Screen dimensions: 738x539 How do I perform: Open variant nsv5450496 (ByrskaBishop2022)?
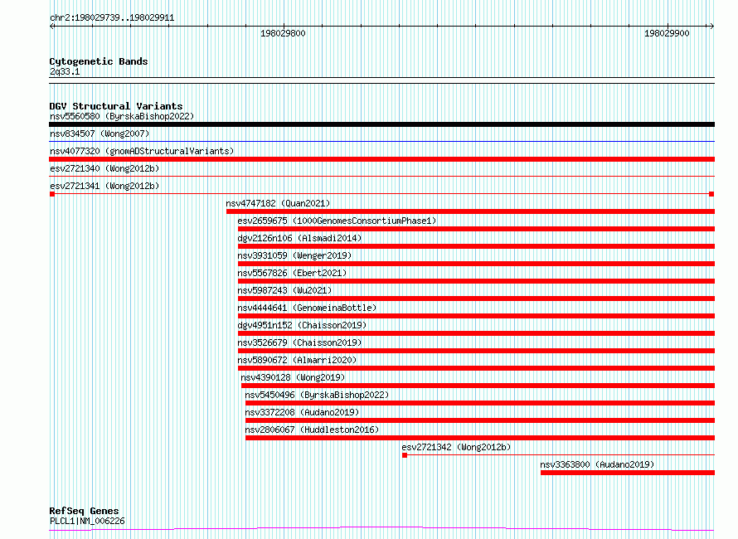[x=317, y=395]
